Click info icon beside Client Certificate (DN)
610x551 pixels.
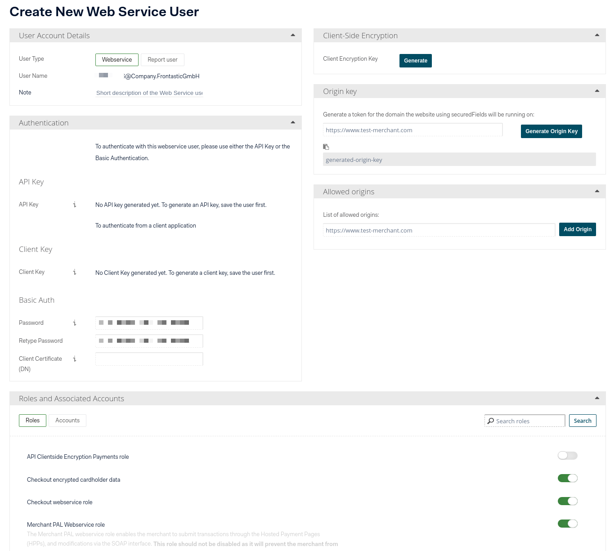75,359
